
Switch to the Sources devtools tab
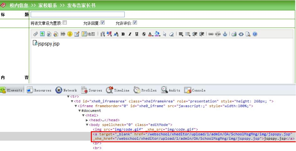[91, 90]
